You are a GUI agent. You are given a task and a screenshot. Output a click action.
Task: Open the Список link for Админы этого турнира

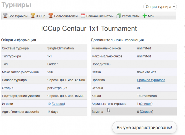[146, 104]
